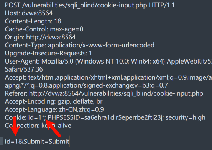Click the Connection keep-alive header
Image resolution: width=212 pixels, height=150 pixels.
[38, 126]
